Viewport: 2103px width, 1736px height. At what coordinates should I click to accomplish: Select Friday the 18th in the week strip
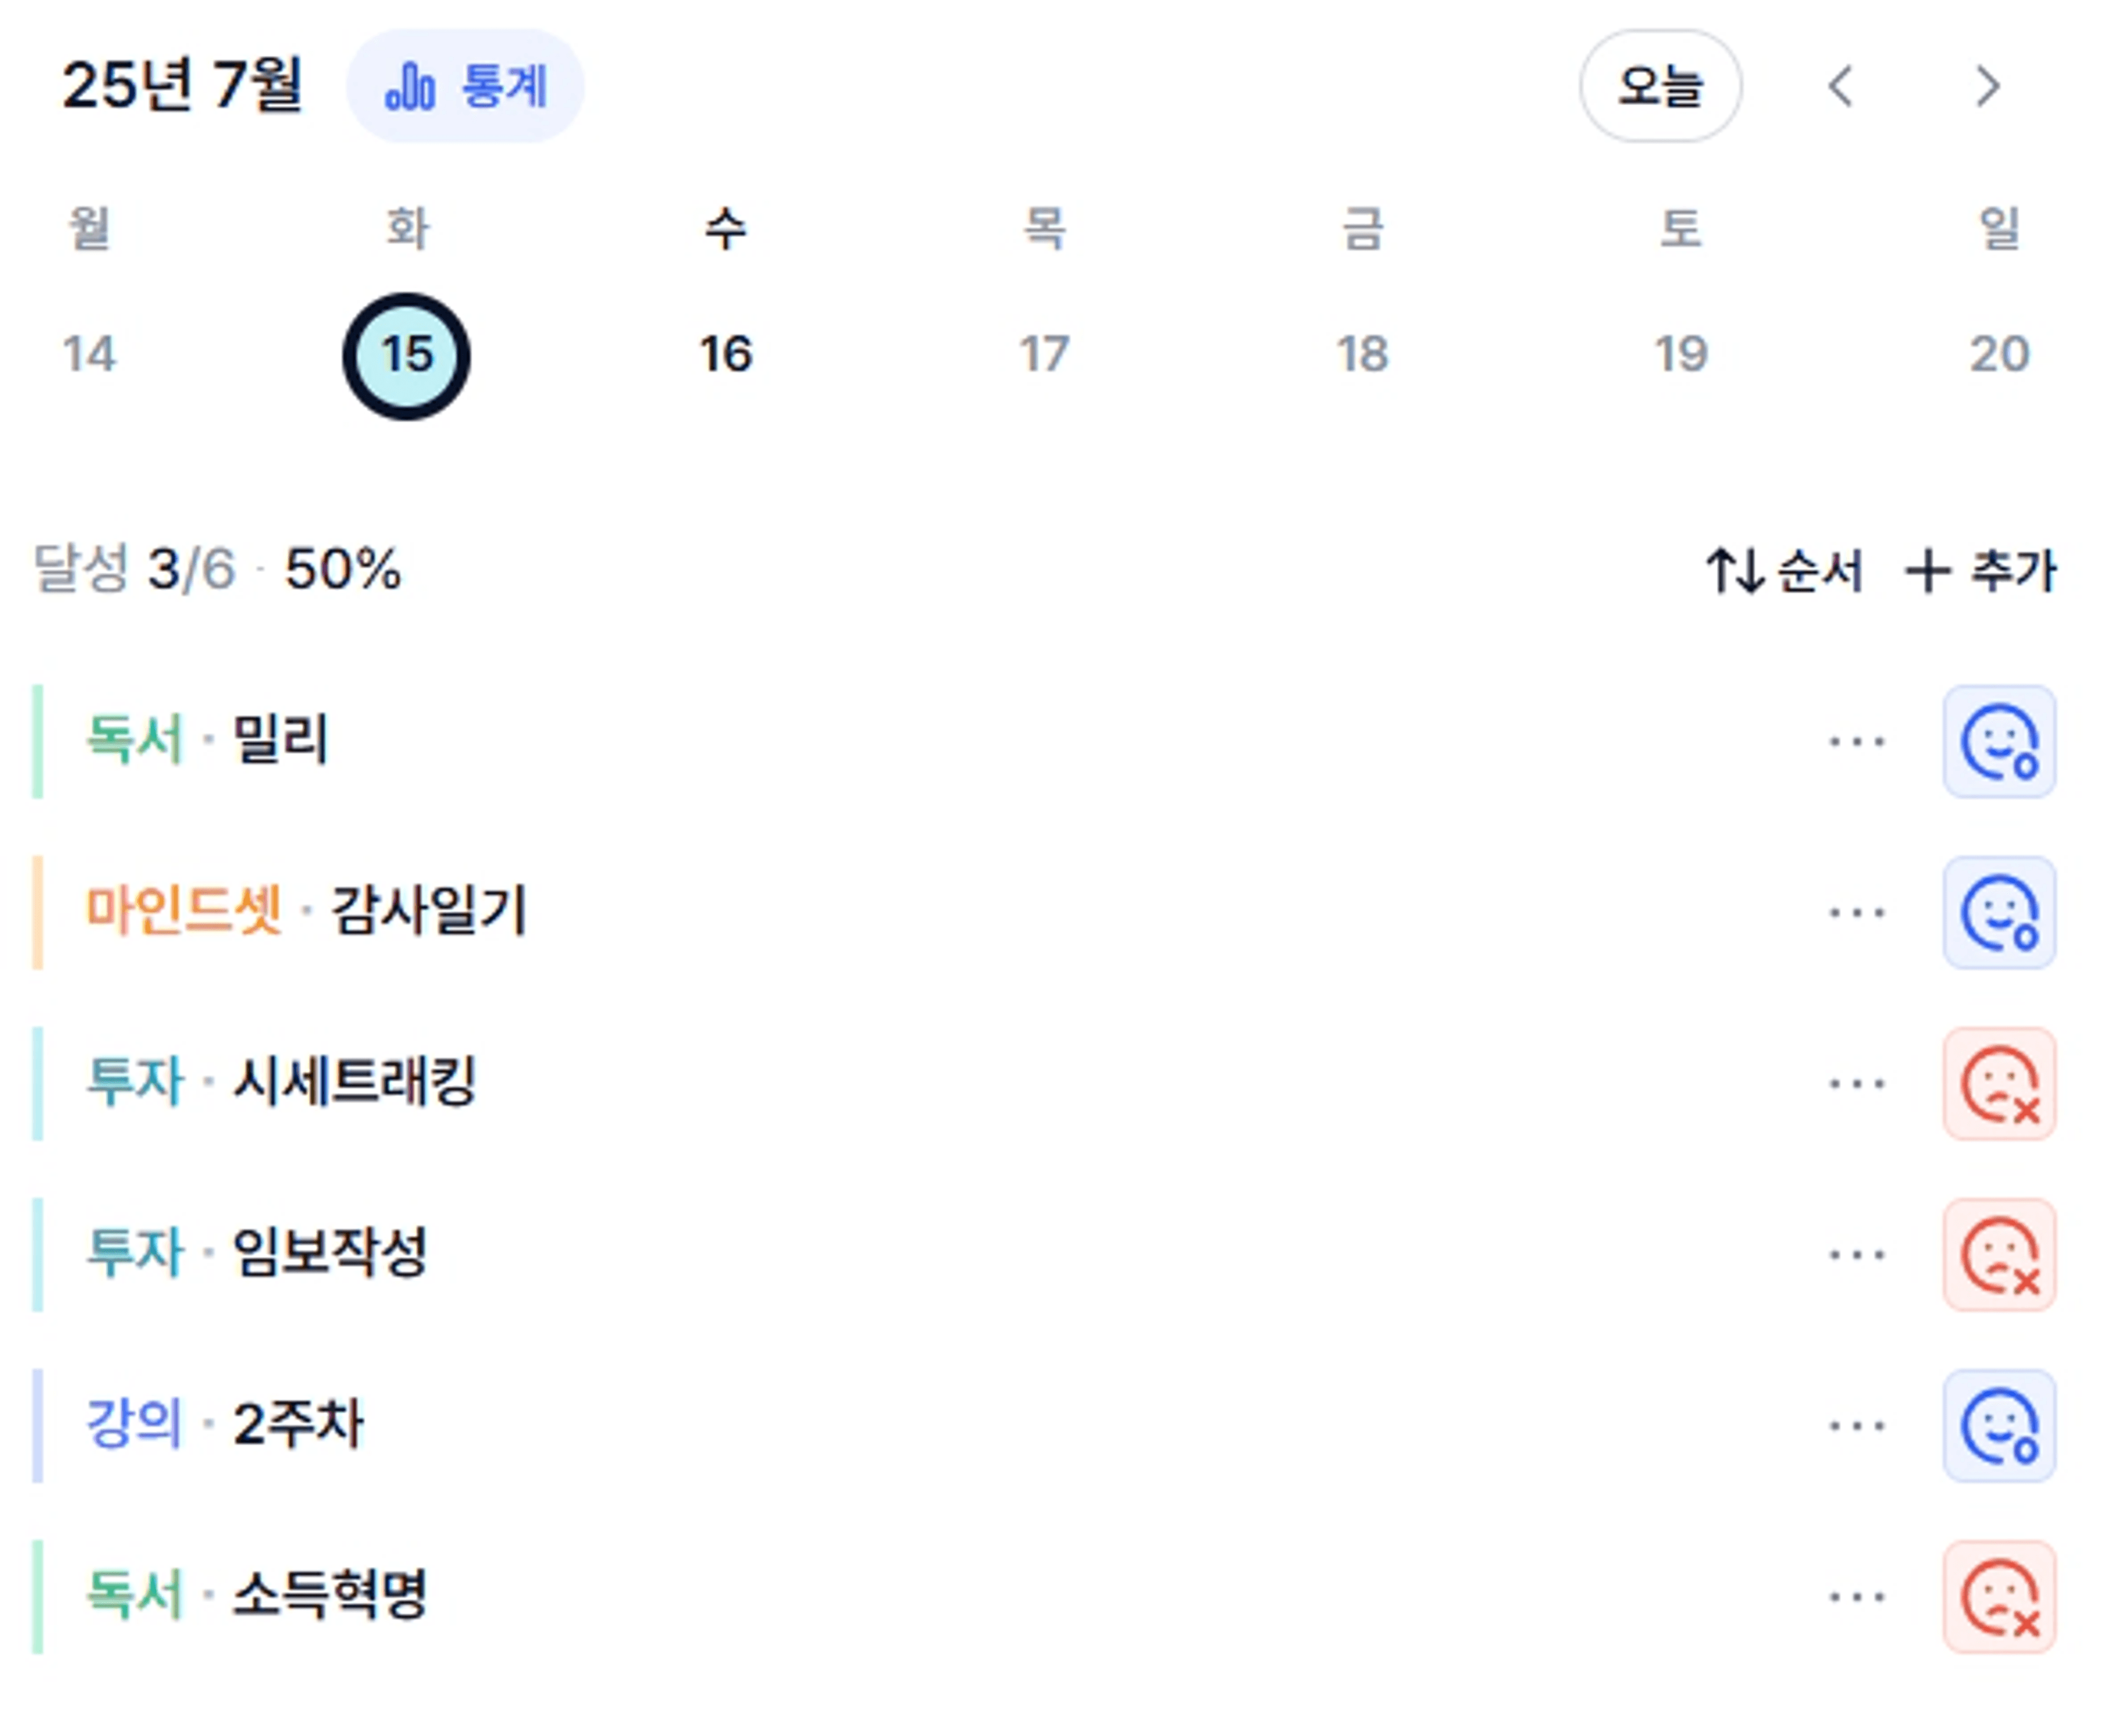coord(1362,354)
